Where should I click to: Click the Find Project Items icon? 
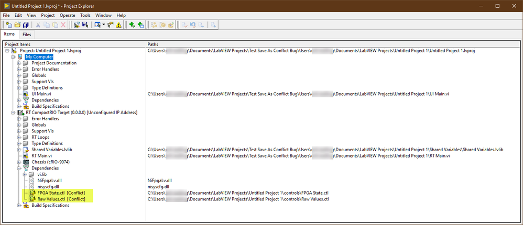pos(111,25)
